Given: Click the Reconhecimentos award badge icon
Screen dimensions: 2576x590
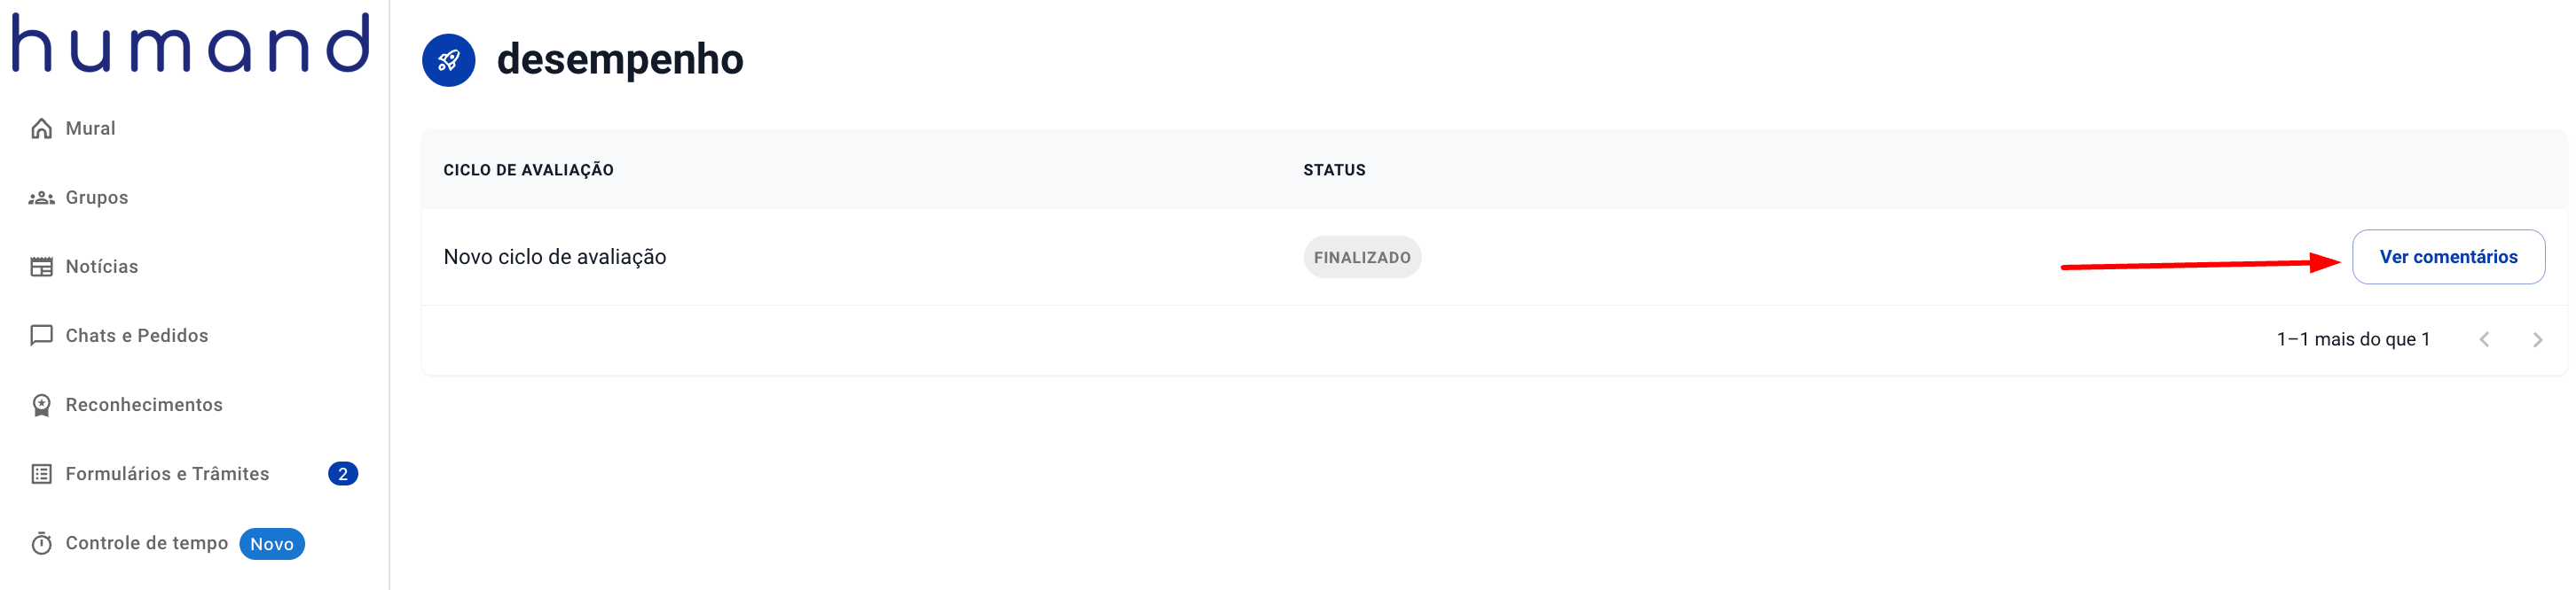Looking at the screenshot, I should (x=41, y=404).
